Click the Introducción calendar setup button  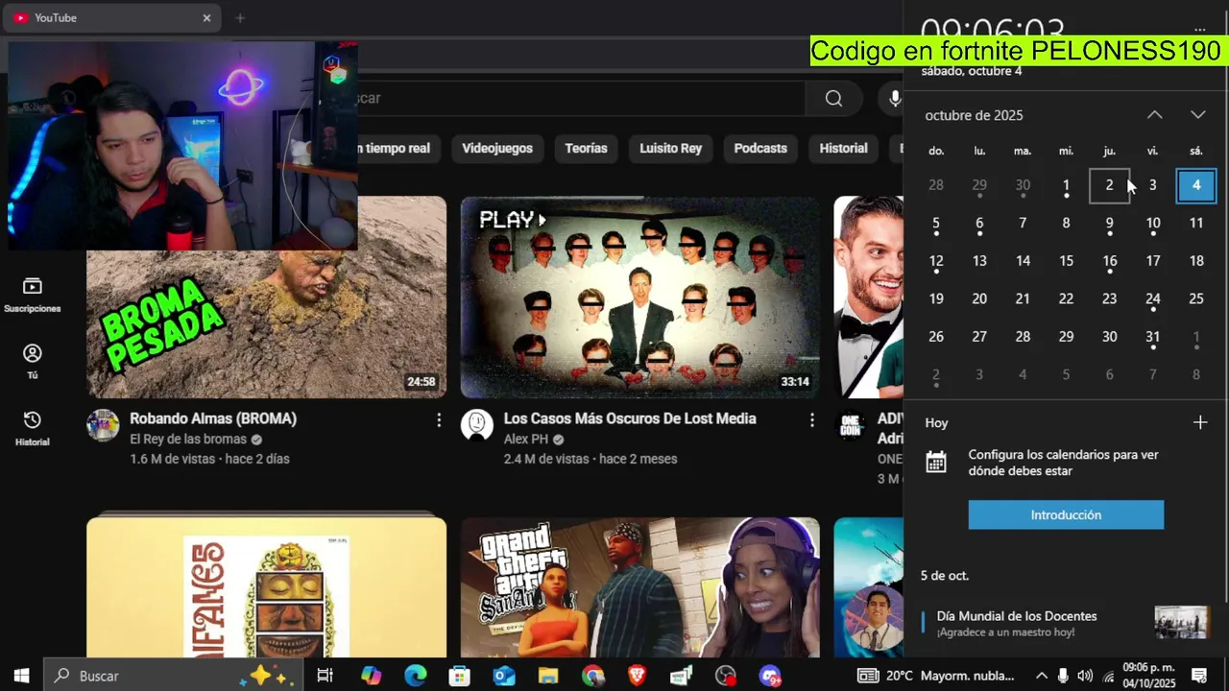[x=1066, y=514]
